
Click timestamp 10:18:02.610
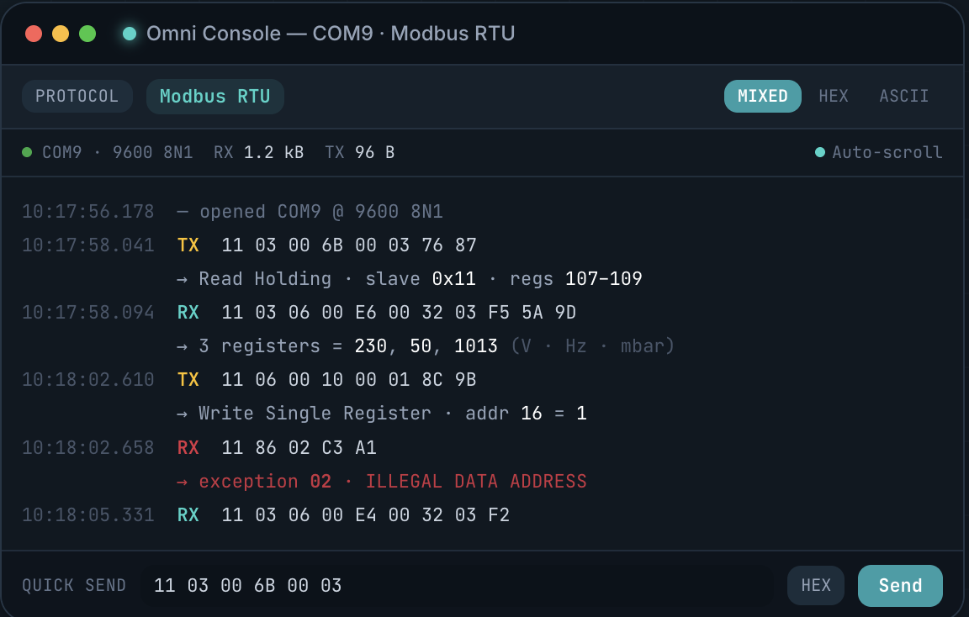click(87, 380)
